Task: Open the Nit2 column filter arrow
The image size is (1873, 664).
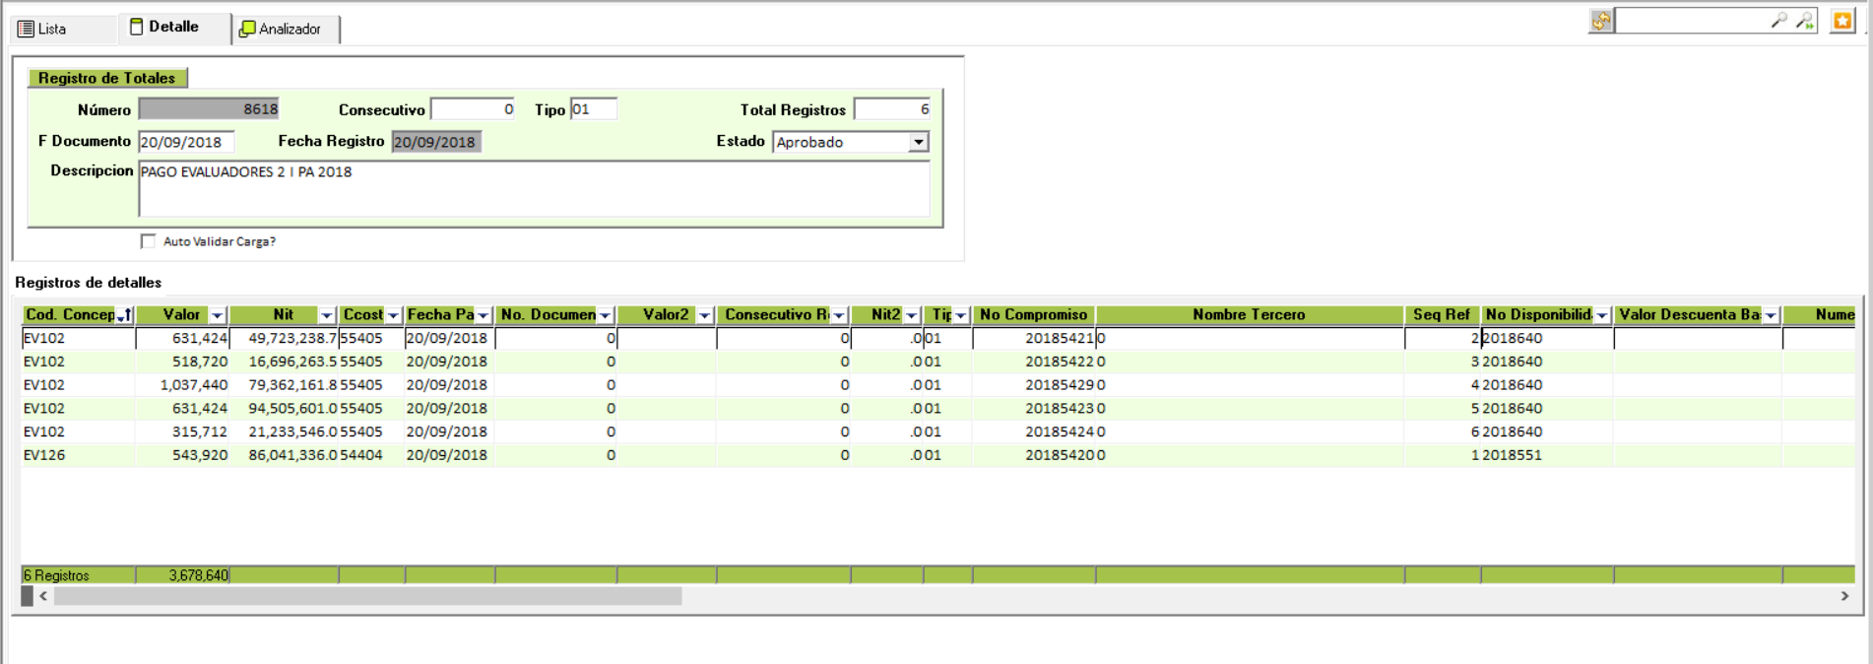Action: [912, 315]
